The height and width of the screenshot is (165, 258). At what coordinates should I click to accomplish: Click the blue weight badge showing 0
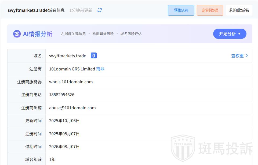(93, 56)
